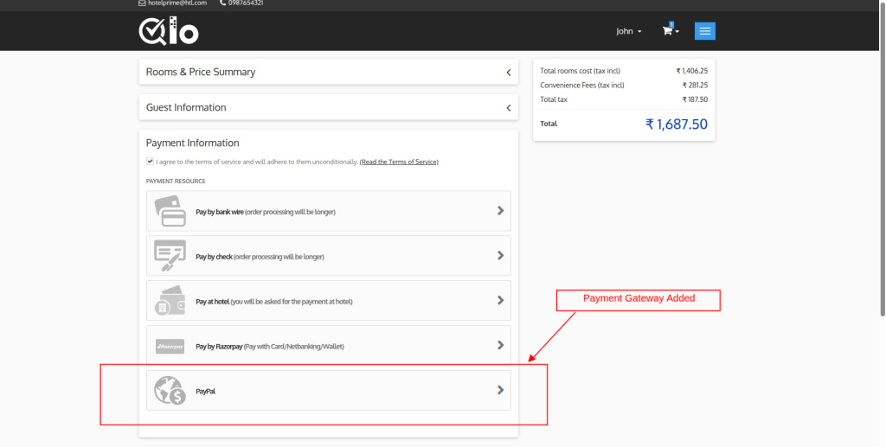886x447 pixels.
Task: Open the shopping cart icon
Action: [x=668, y=31]
